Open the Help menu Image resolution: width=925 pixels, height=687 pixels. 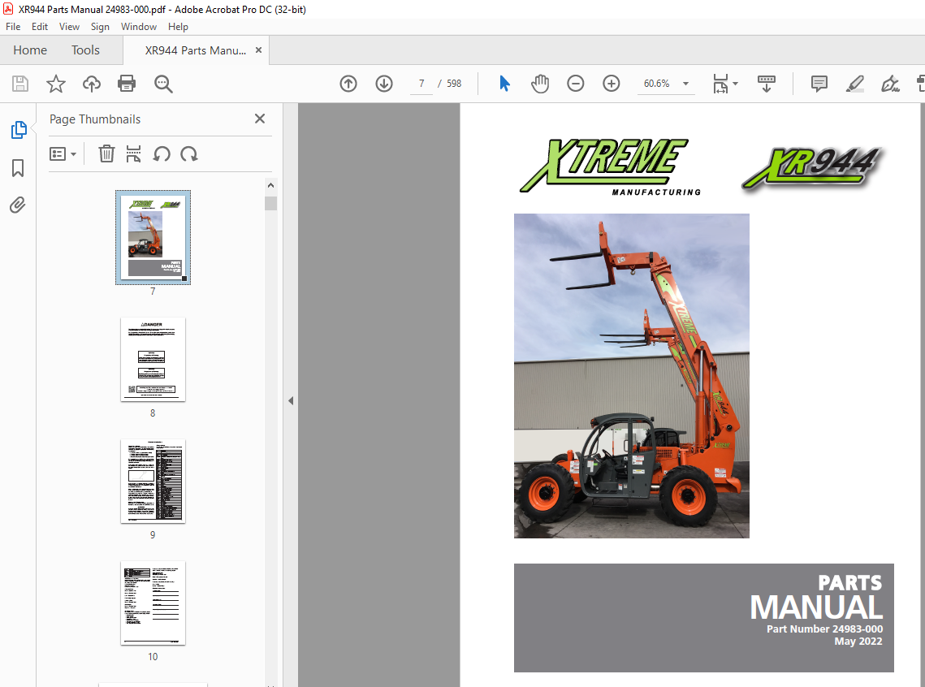178,27
